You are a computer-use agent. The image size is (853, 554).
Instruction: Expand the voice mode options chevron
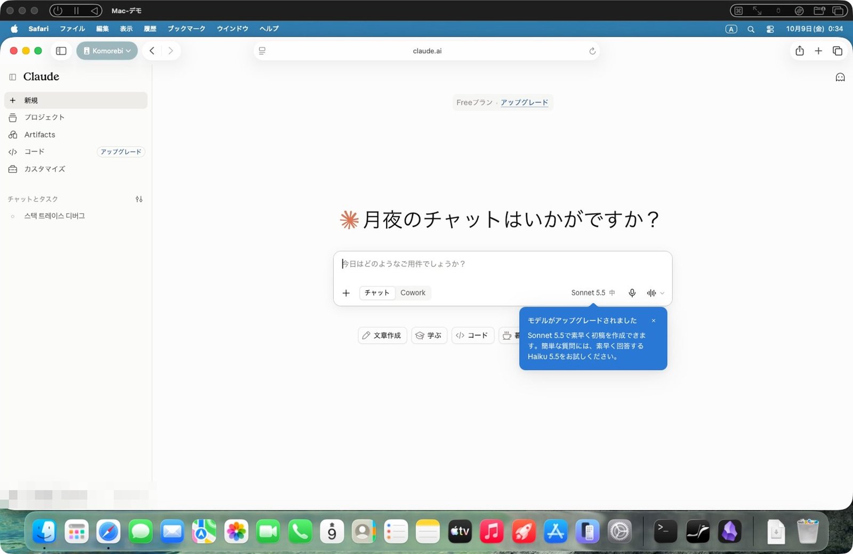point(662,293)
